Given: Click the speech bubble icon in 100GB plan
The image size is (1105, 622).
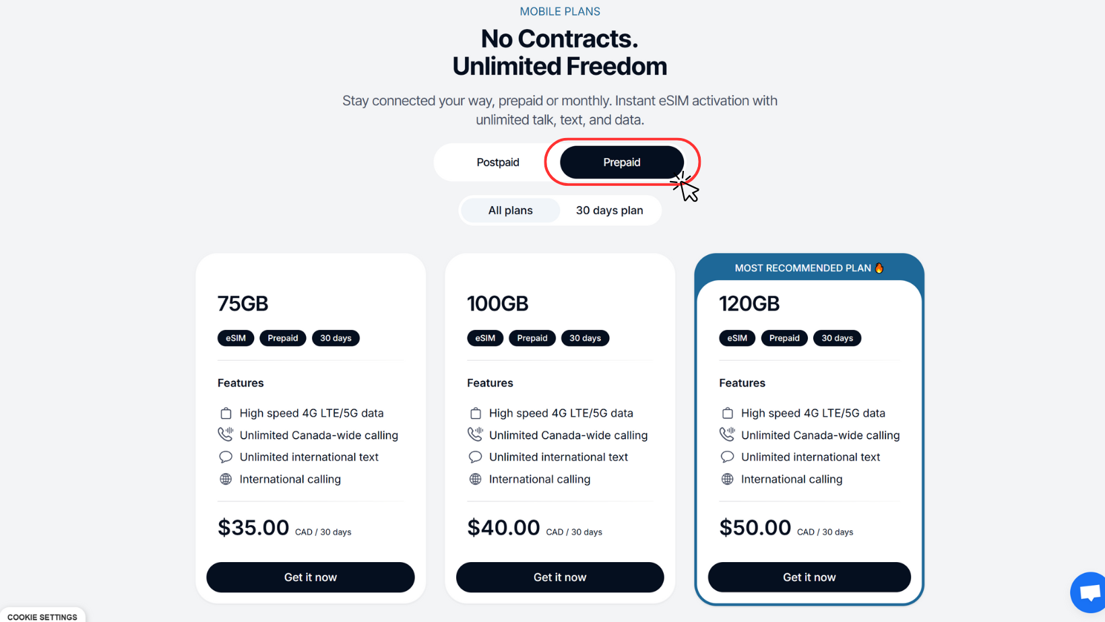Looking at the screenshot, I should 475,457.
